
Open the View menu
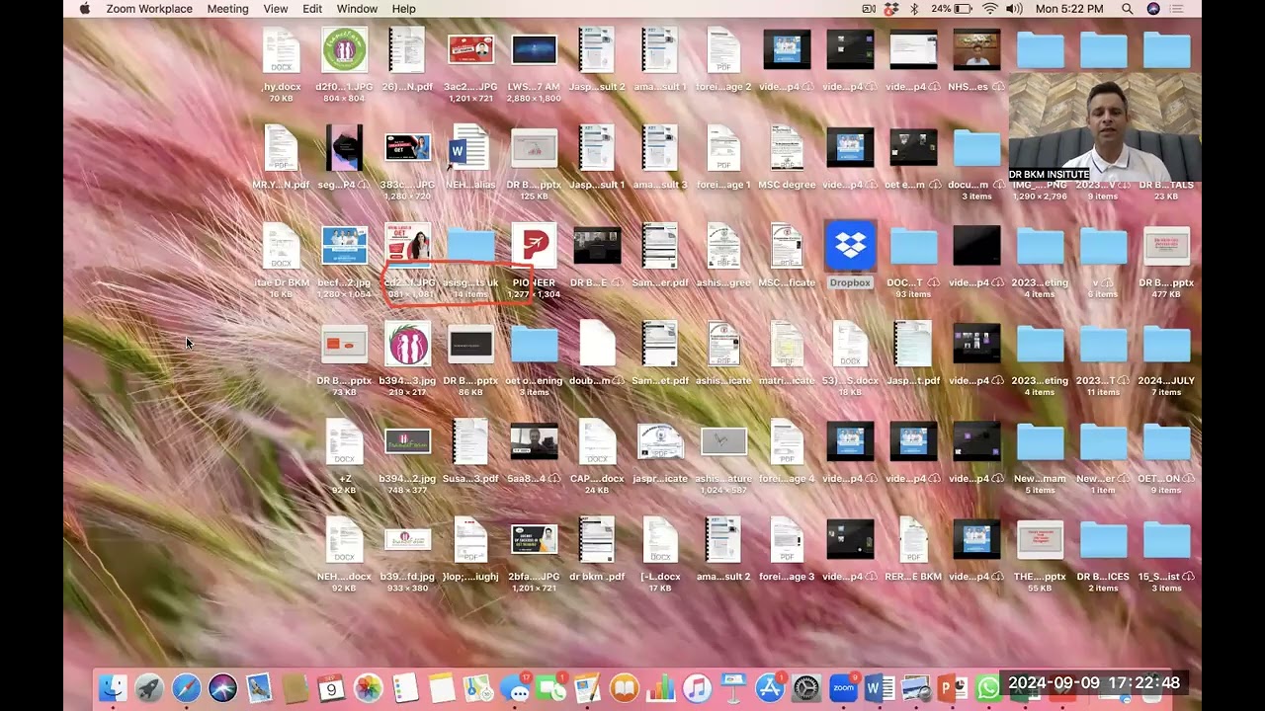[276, 9]
